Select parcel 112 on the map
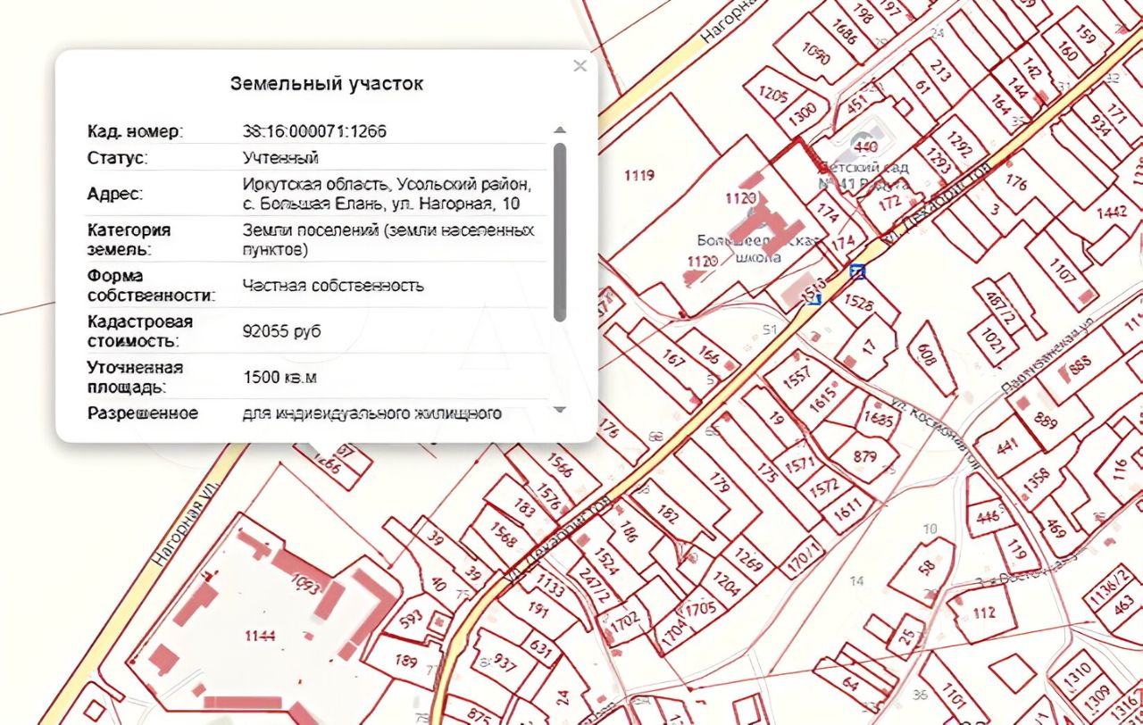This screenshot has width=1143, height=725. (984, 612)
